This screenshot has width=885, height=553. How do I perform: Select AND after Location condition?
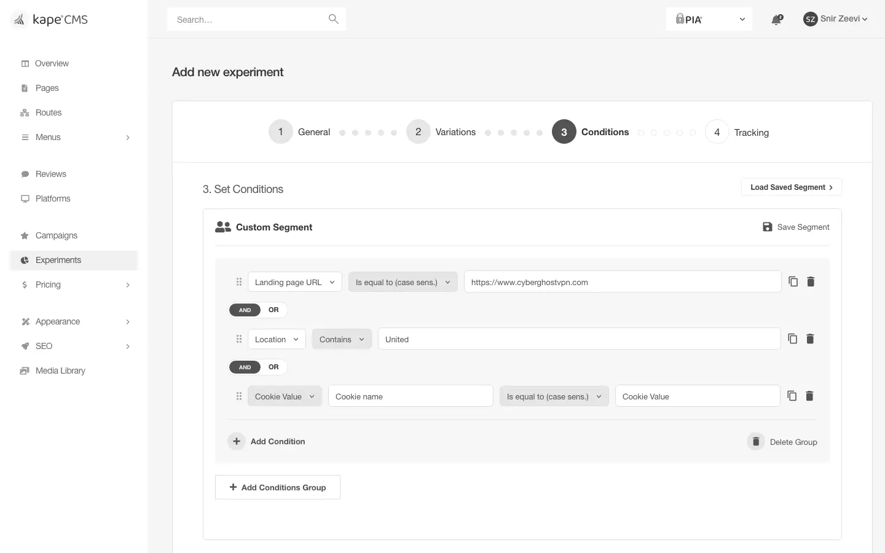pos(245,367)
